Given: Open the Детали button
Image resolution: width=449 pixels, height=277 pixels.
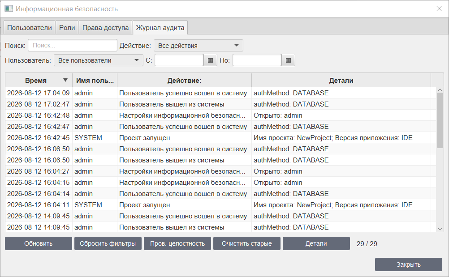Looking at the screenshot, I should (316, 243).
